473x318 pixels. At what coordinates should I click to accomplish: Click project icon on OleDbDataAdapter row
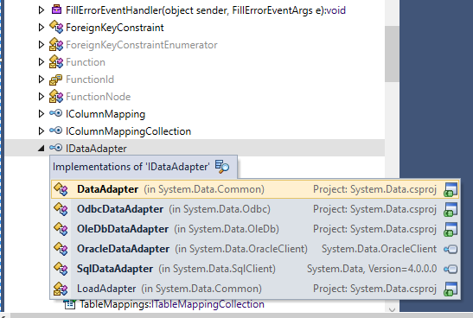point(451,229)
